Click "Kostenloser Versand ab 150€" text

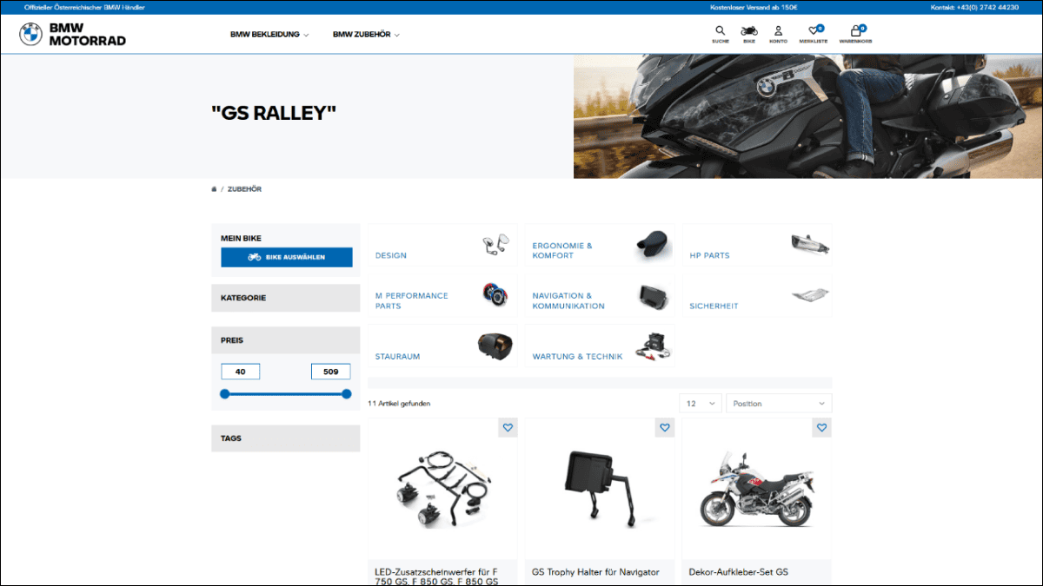754,7
